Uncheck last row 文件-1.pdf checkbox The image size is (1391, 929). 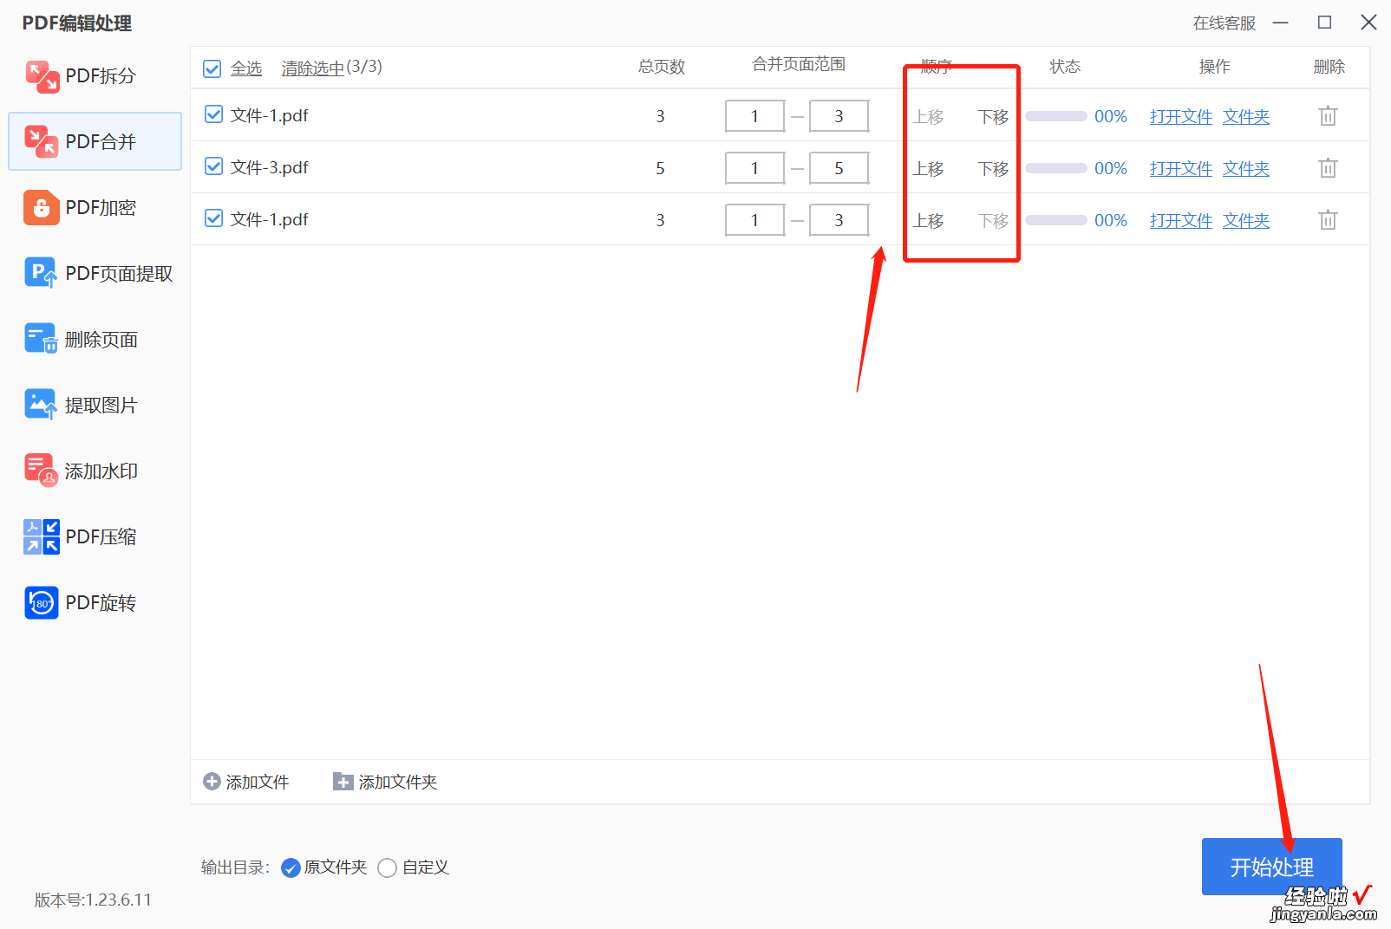pos(213,218)
